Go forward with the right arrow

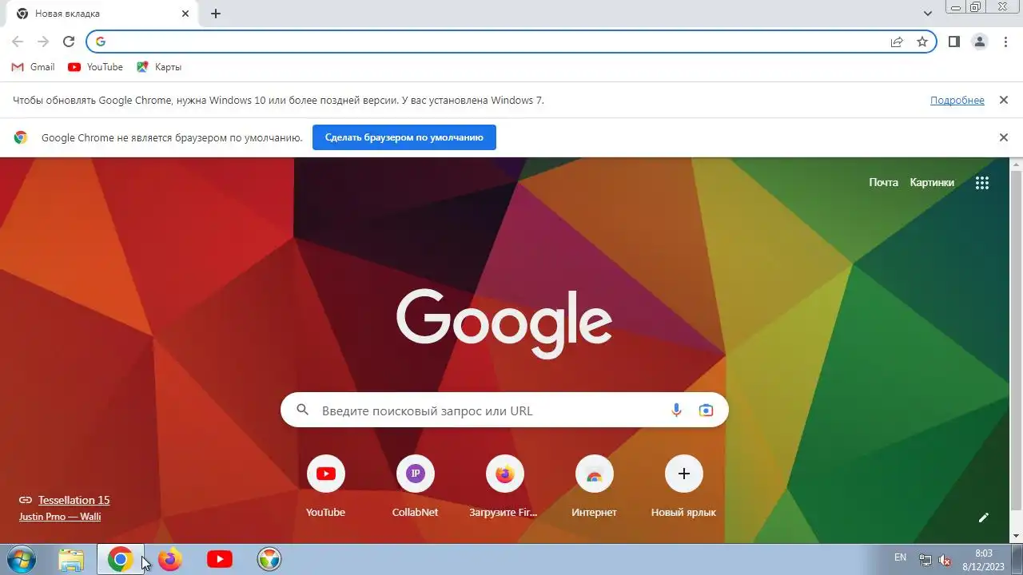coord(43,42)
